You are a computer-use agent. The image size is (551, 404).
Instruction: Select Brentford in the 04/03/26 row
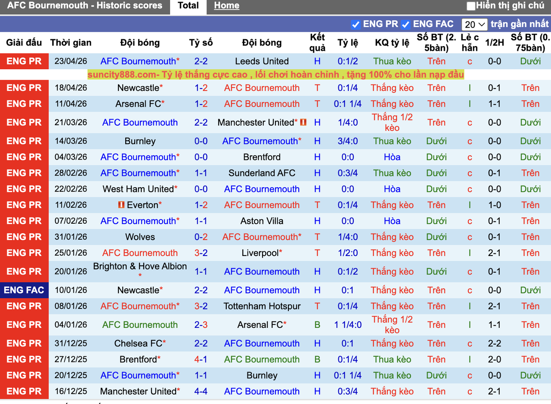click(x=262, y=157)
